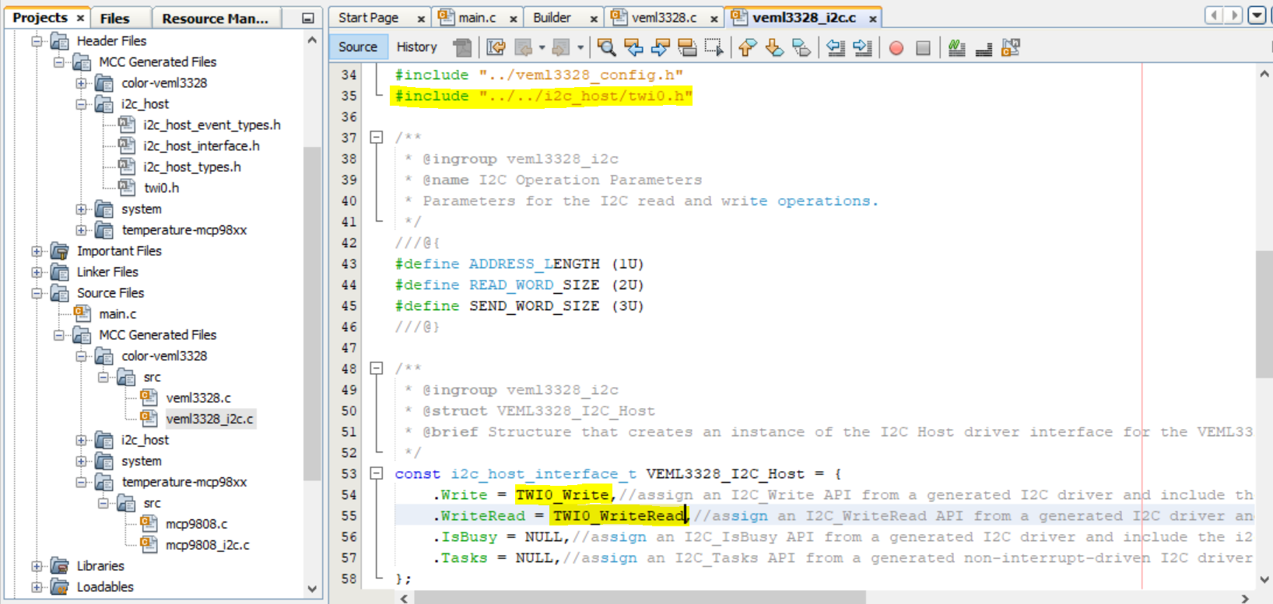Click the Projects panel vertical scrollbar thumb
This screenshot has width=1273, height=604.
click(312, 313)
